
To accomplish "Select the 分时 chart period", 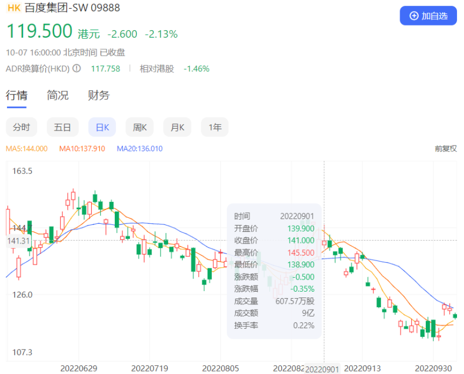I will tap(21, 127).
